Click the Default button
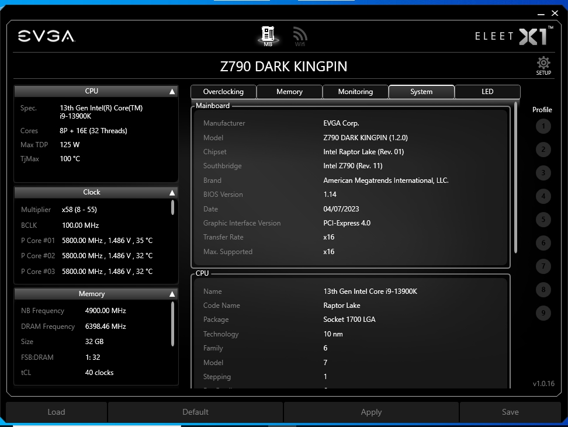This screenshot has height=427, width=568. 195,412
